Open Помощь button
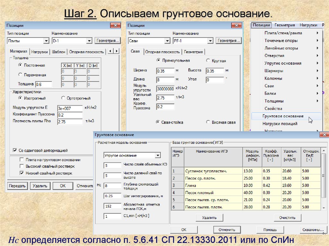 point(270,229)
